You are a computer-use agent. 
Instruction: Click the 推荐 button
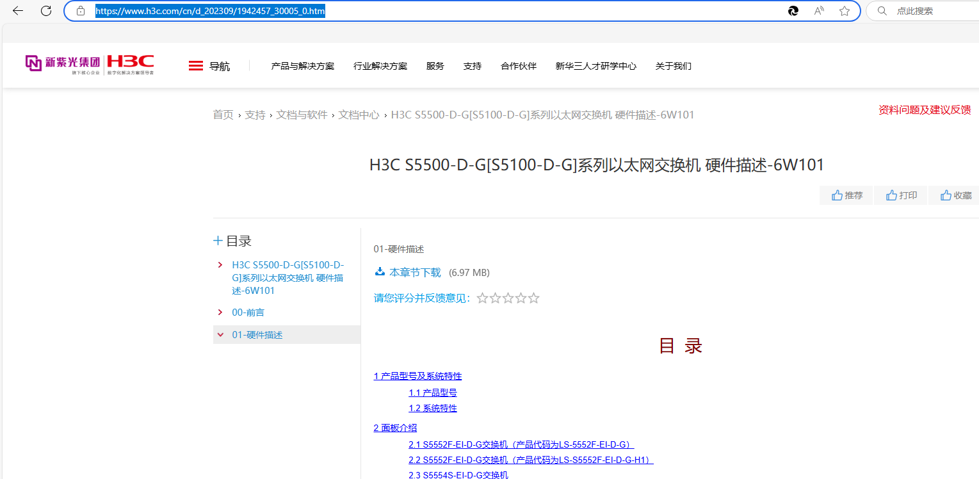click(846, 195)
